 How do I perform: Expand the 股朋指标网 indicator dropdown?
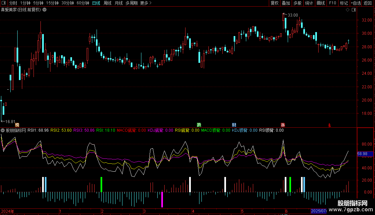tap(3, 130)
